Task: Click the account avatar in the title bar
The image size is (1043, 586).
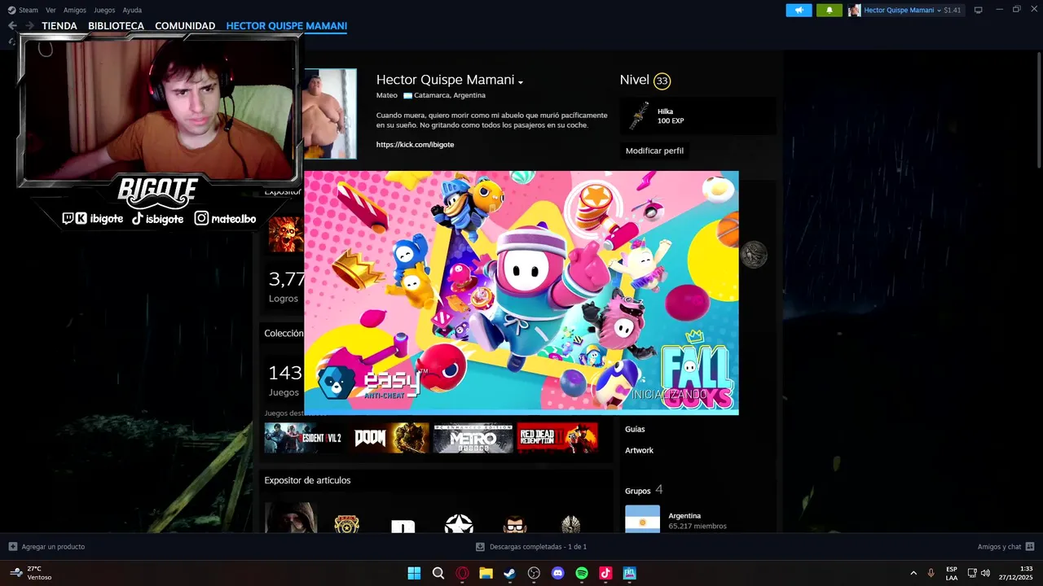Action: pos(854,10)
